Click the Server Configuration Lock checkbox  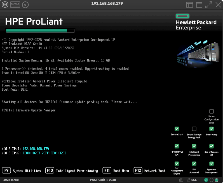[x=212, y=111]
